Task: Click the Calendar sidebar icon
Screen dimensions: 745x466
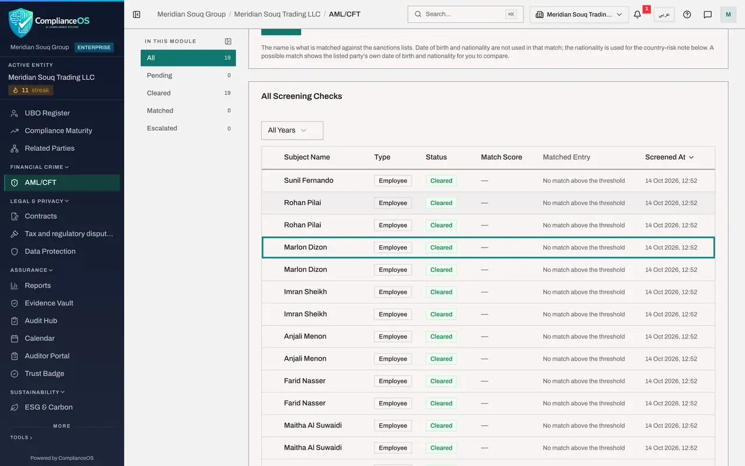Action: 15,338
